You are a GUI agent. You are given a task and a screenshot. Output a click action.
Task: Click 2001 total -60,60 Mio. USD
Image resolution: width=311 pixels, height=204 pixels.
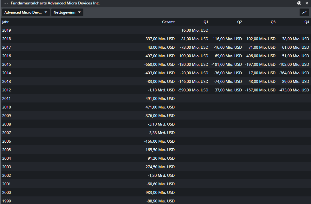click(x=160, y=184)
